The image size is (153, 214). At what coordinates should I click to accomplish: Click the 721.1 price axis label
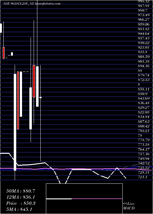click(143, 177)
